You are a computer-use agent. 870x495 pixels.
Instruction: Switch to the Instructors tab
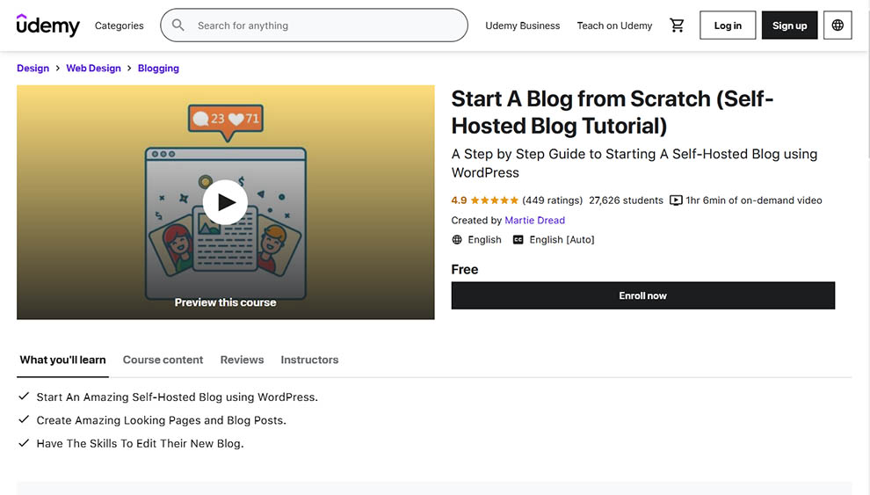[309, 360]
